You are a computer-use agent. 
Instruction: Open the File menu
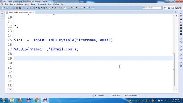click(2, 4)
